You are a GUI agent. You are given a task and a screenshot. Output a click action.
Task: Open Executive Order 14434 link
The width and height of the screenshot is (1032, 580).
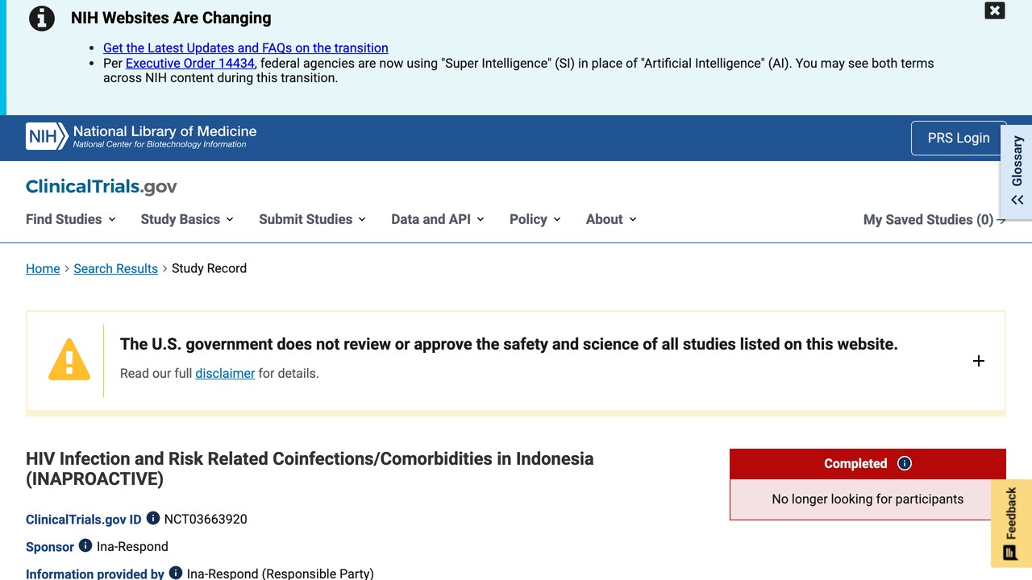(x=190, y=63)
